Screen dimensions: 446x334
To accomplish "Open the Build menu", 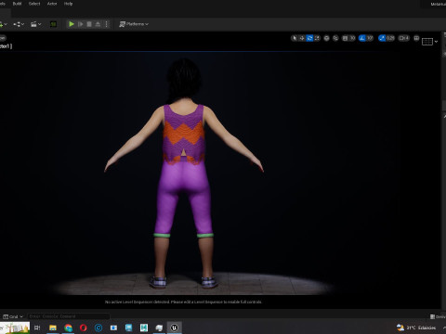I will (17, 4).
